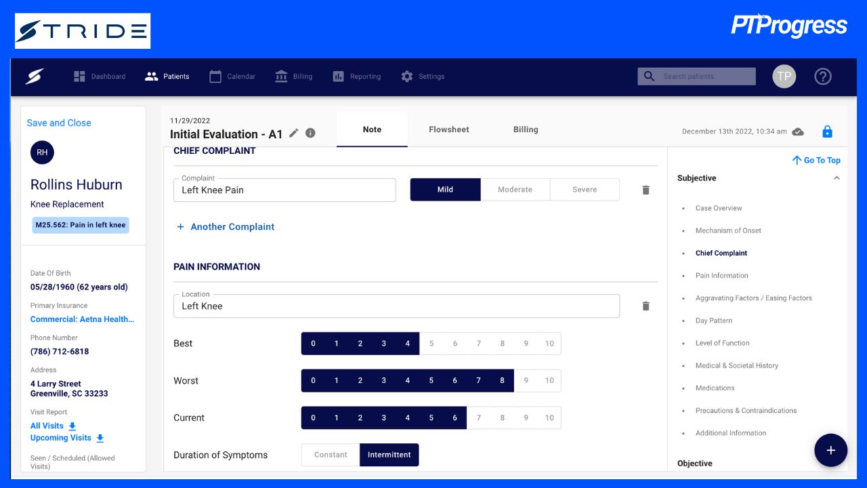Delete the Left Knee Pain complaint with trash icon
Viewport: 867px width, 488px height.
(645, 190)
